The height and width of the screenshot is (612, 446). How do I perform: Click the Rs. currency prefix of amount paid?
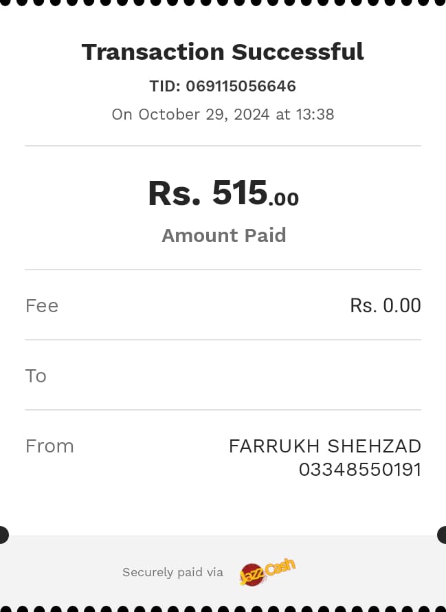tap(174, 193)
